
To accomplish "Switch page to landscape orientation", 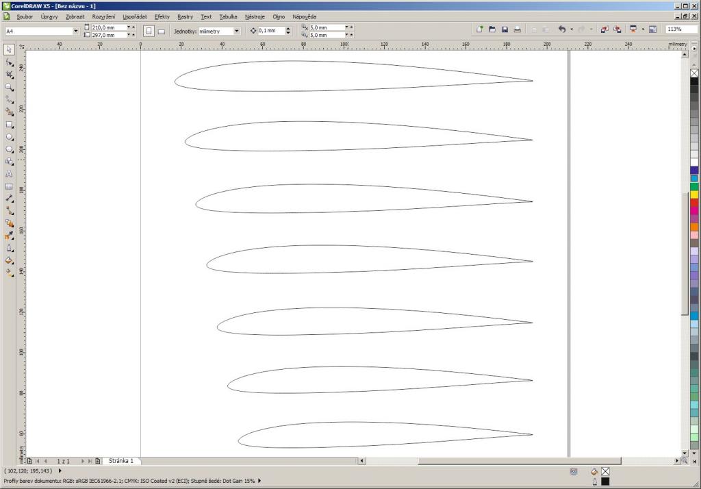I will click(162, 31).
